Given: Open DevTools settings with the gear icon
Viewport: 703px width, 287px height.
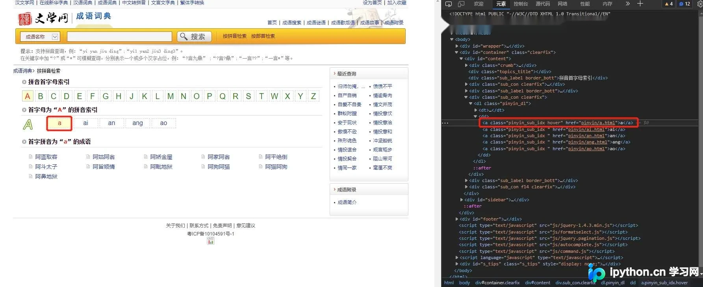Looking at the screenshot, I should point(700,4).
